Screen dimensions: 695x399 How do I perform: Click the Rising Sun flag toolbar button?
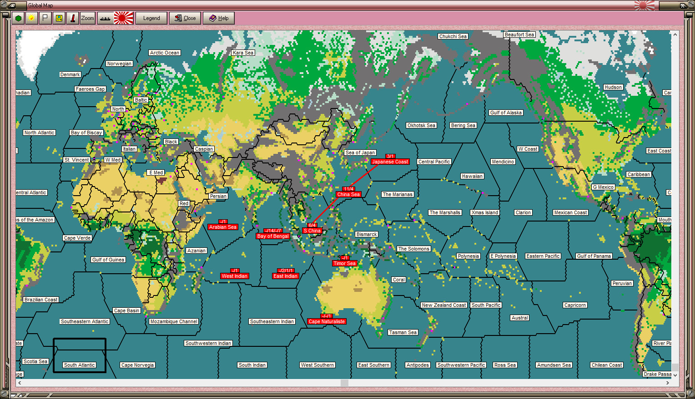pos(124,18)
